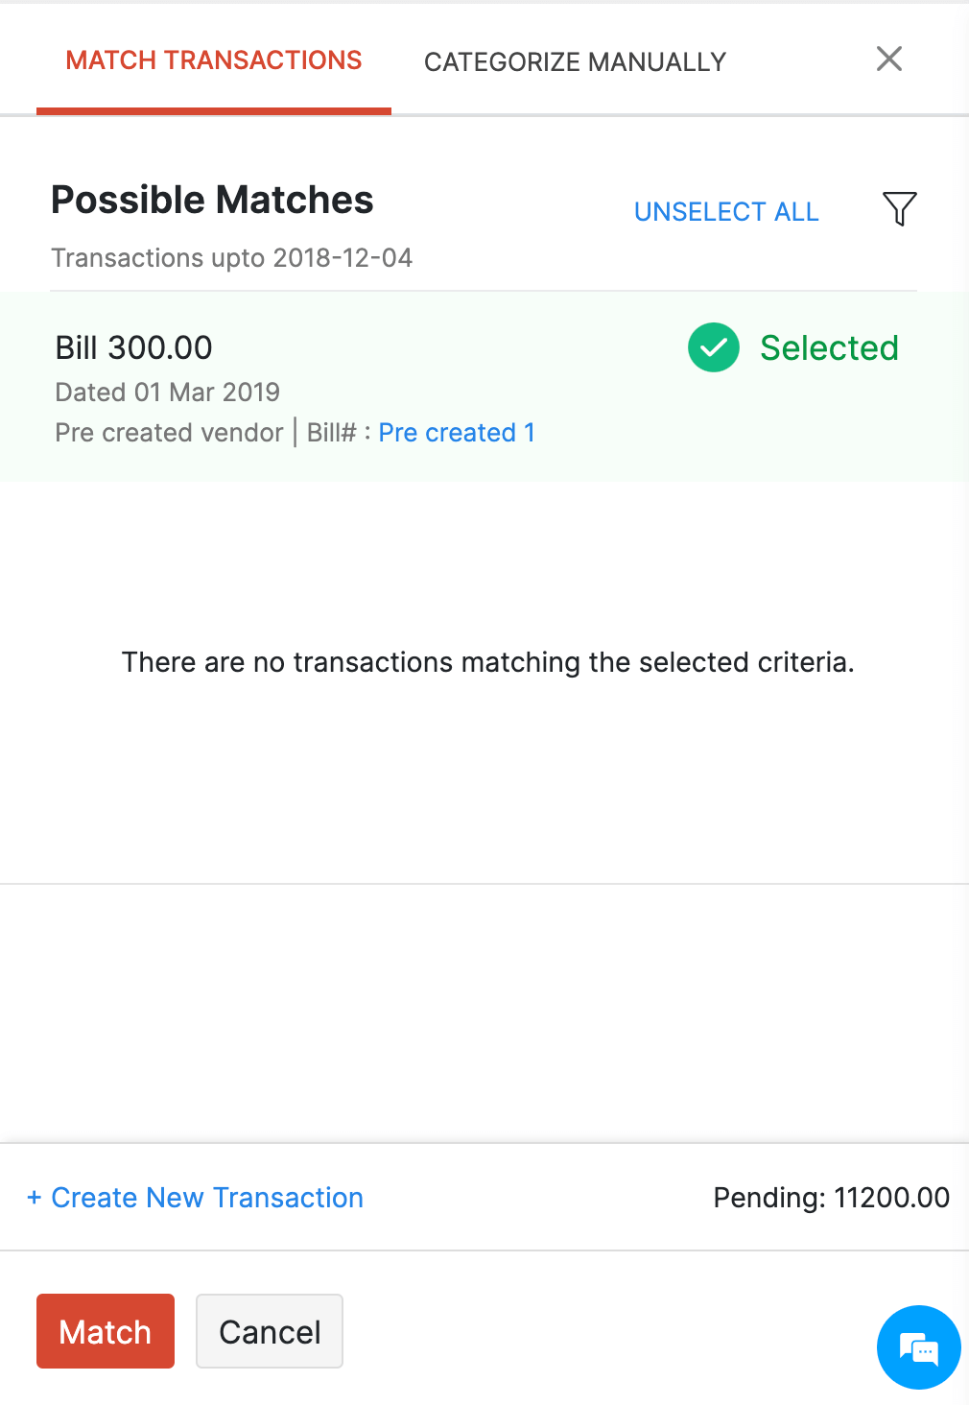Click the plus sign before Create New Transaction

(x=35, y=1198)
